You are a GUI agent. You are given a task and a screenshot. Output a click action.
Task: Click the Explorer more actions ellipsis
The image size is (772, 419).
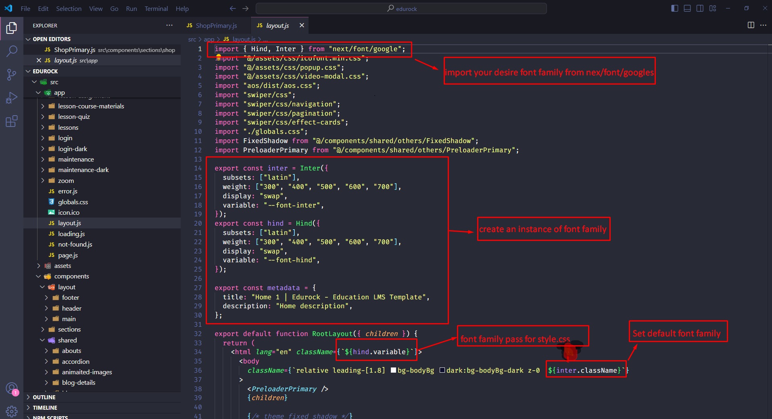click(169, 25)
